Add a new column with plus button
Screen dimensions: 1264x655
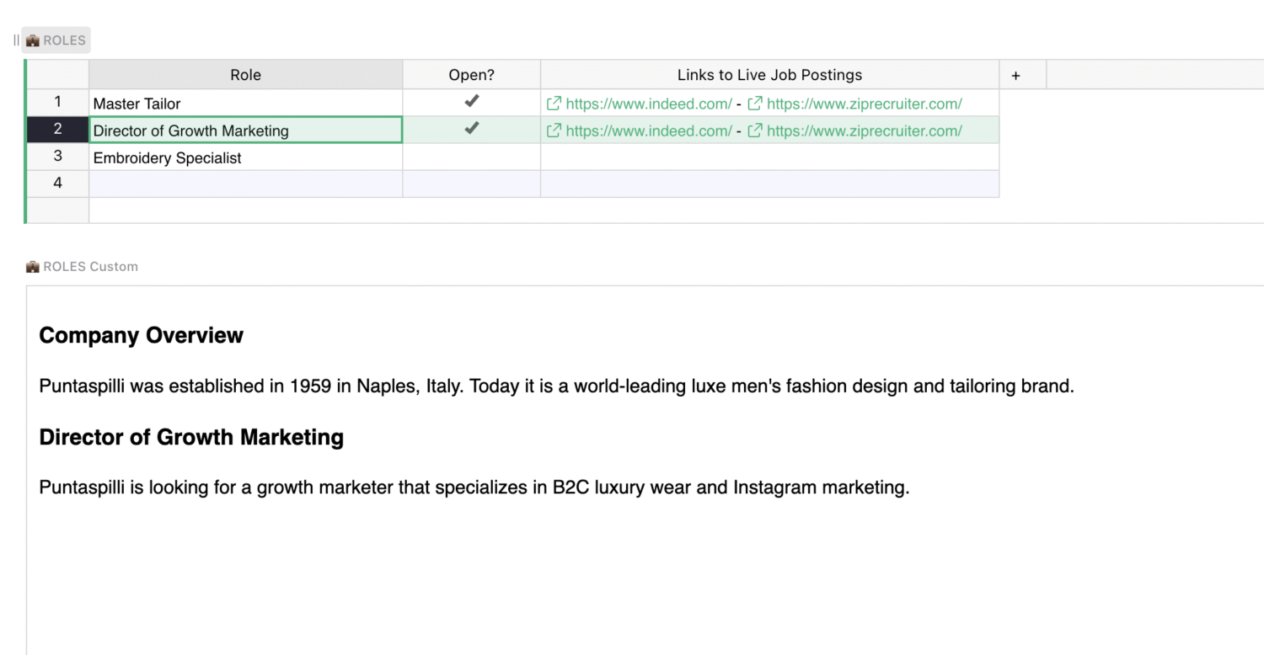[1015, 75]
